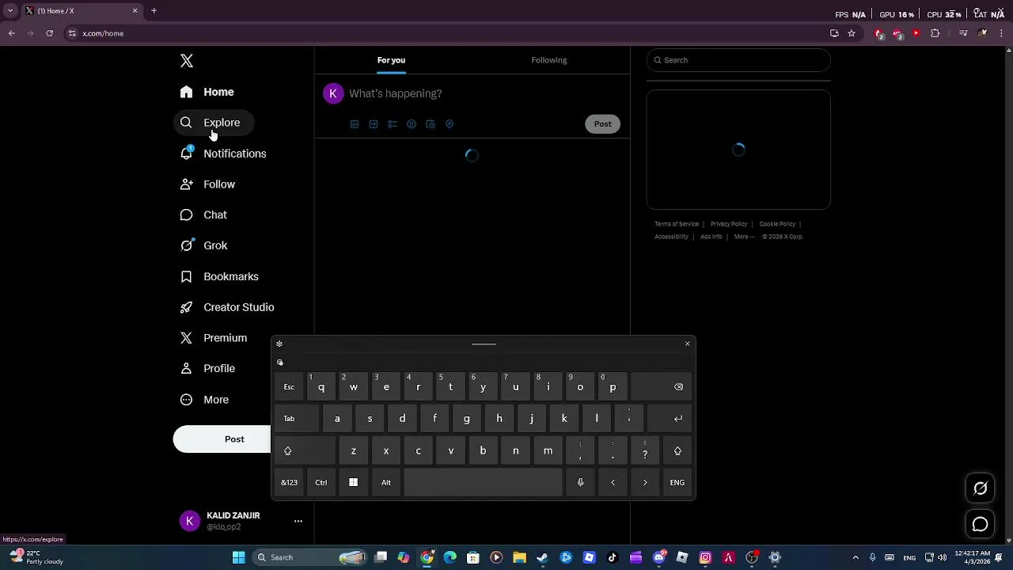Open the floating chat messages button
This screenshot has height=570, width=1013.
click(980, 524)
